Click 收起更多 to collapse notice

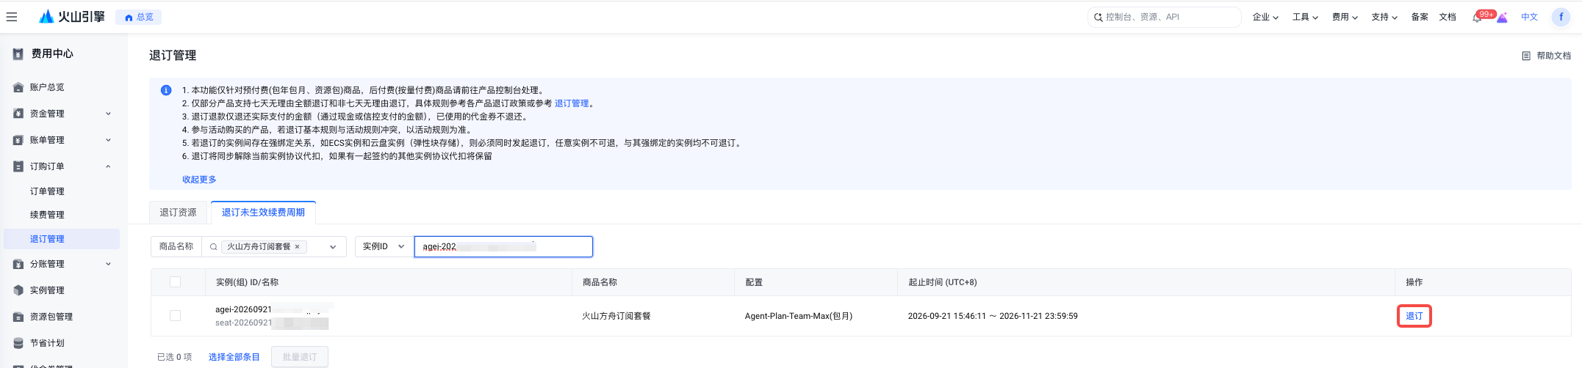pos(199,180)
